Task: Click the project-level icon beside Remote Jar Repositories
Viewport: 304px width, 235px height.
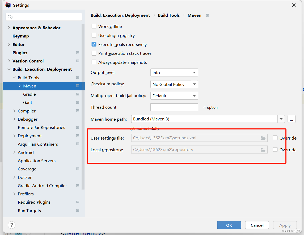Action: pyautogui.click(x=78, y=127)
